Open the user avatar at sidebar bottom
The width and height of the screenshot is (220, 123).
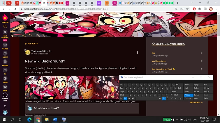pos(5,112)
